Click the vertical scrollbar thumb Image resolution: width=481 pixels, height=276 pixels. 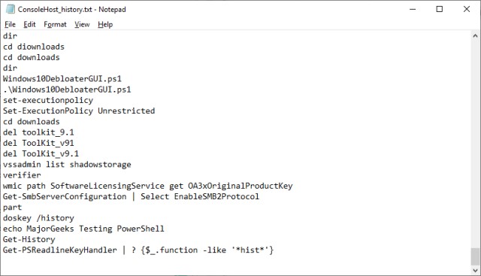tap(475, 256)
